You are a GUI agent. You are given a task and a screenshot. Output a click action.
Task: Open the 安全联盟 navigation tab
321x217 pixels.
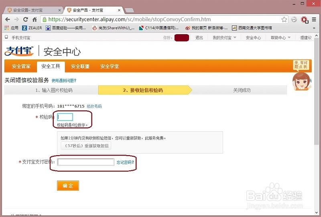pyautogui.click(x=80, y=66)
